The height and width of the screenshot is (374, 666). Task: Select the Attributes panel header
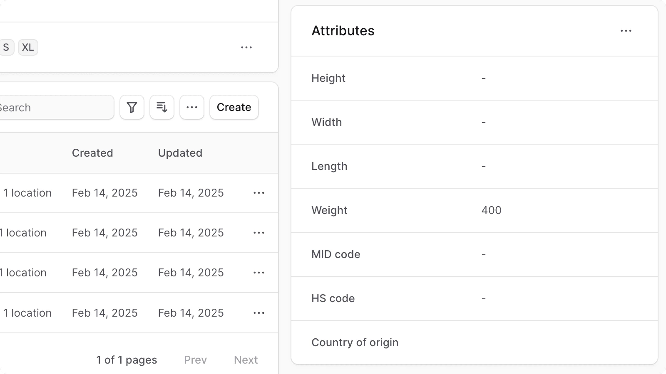tap(343, 30)
